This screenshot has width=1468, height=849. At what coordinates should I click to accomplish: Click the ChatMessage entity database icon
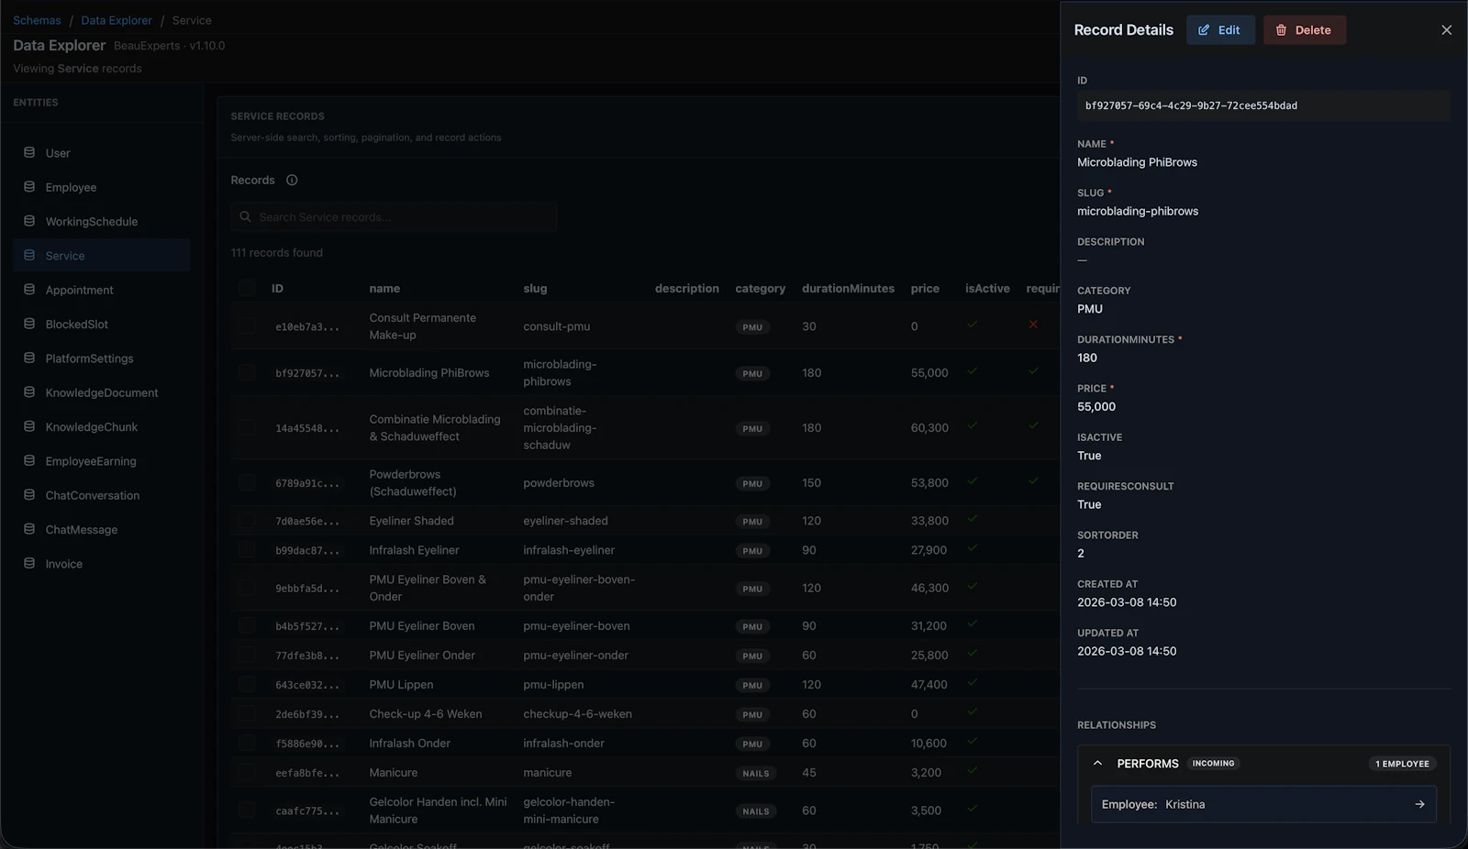coord(29,529)
